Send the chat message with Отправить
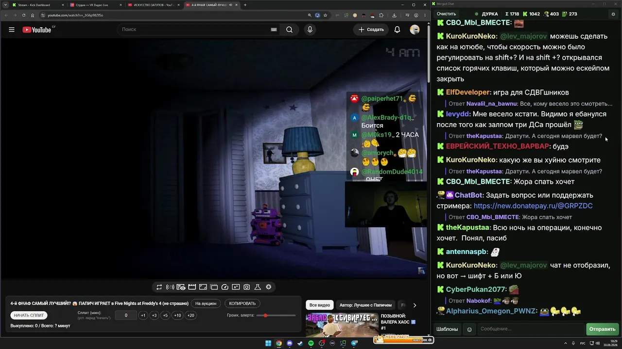622x349 pixels. pyautogui.click(x=602, y=329)
